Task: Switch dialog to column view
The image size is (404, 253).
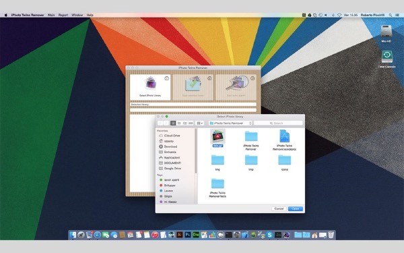Action: pyautogui.click(x=184, y=123)
